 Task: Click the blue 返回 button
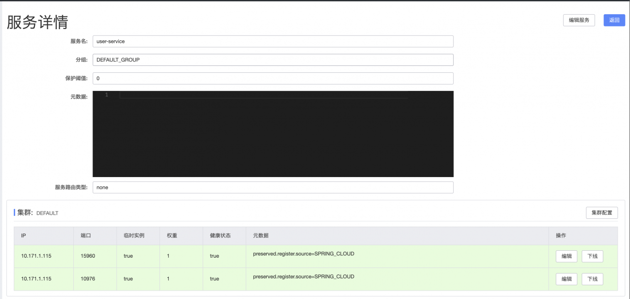(614, 20)
